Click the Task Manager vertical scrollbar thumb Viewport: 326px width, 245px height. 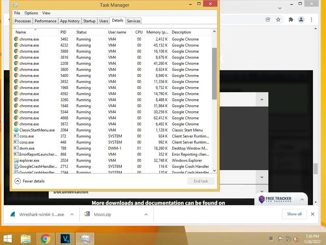click(214, 74)
